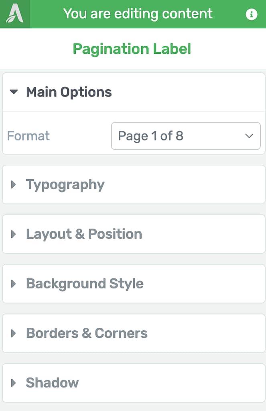Expand the Shadow settings panel

point(134,383)
